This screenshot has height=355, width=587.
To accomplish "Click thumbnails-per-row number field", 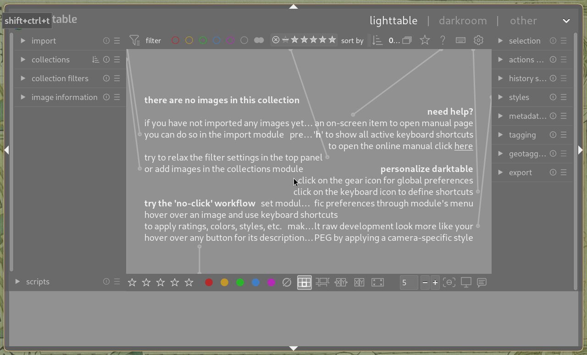I will [408, 283].
